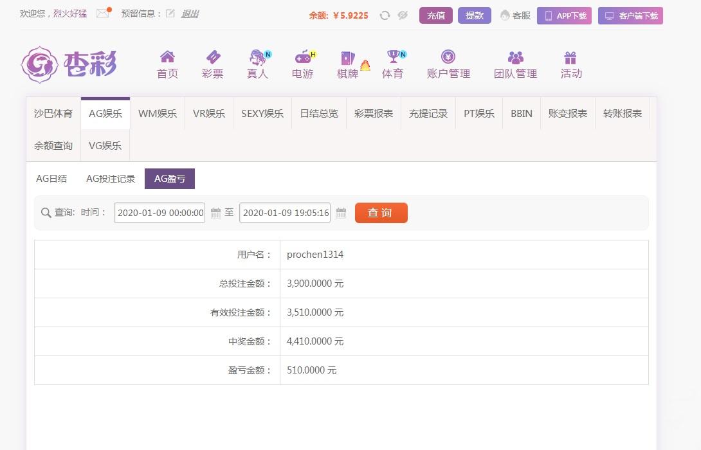Refresh the account balance
Viewport: 701px width, 450px height.
click(385, 15)
